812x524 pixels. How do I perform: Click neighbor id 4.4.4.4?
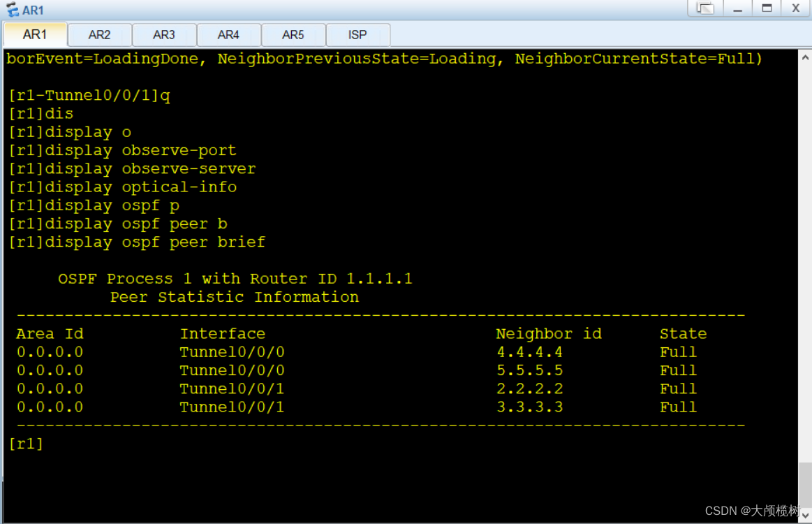tap(529, 352)
